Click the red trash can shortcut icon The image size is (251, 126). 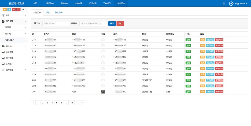click(14, 9)
